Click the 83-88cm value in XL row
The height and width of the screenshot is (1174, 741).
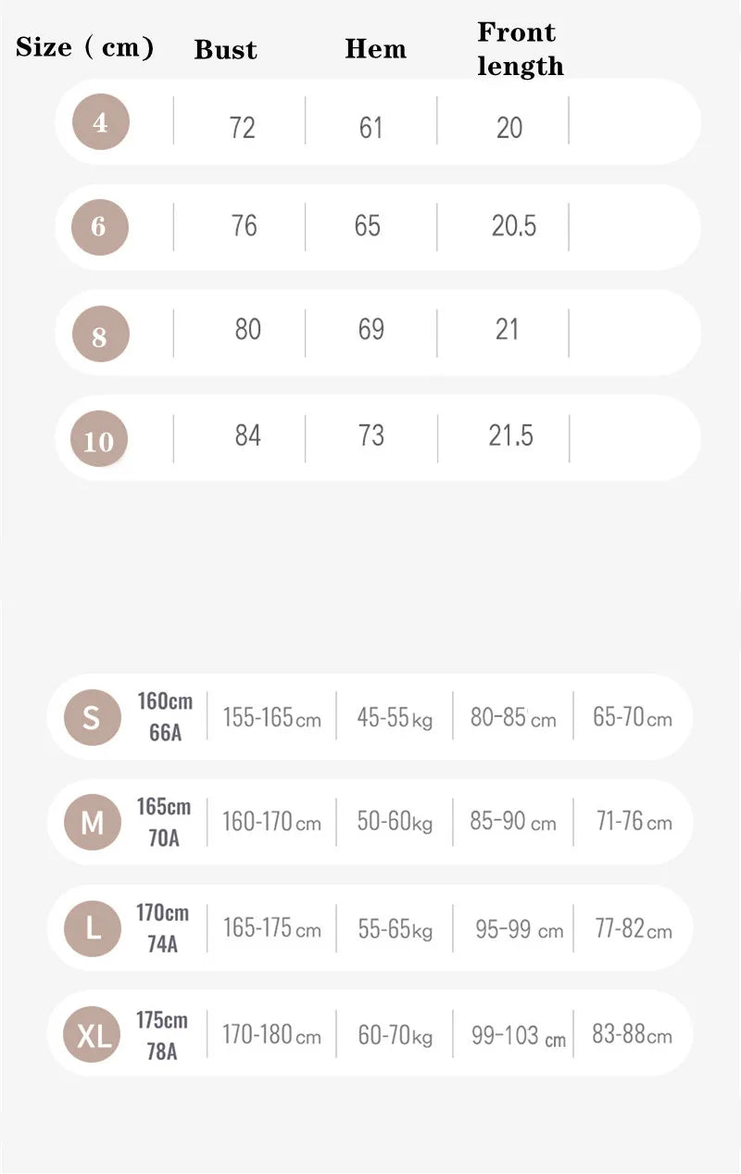[x=632, y=1034]
